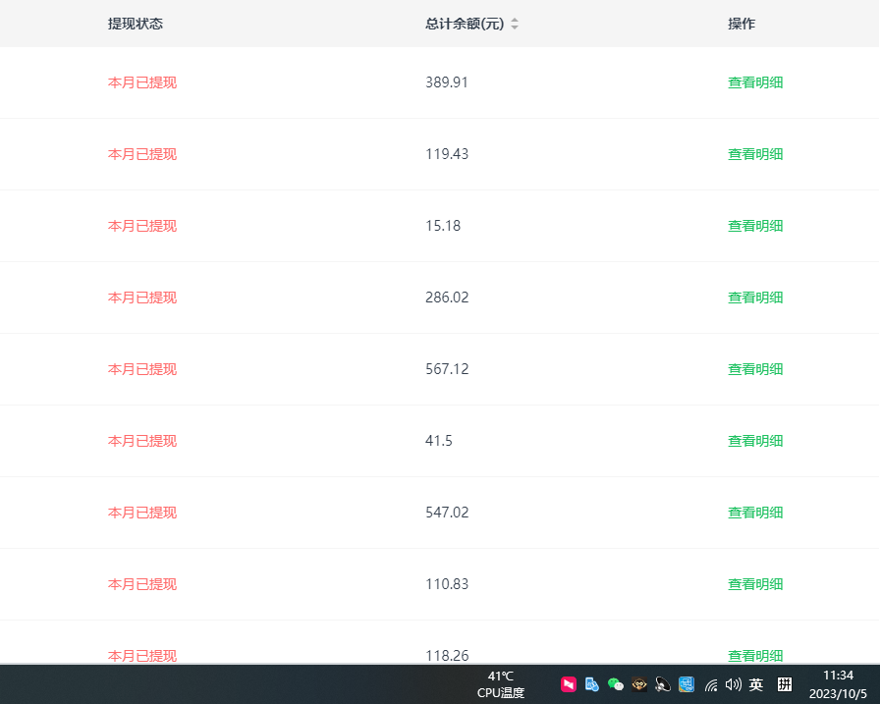Click the 41℃ CPU温度 widget
The height and width of the screenshot is (704, 880).
point(501,684)
